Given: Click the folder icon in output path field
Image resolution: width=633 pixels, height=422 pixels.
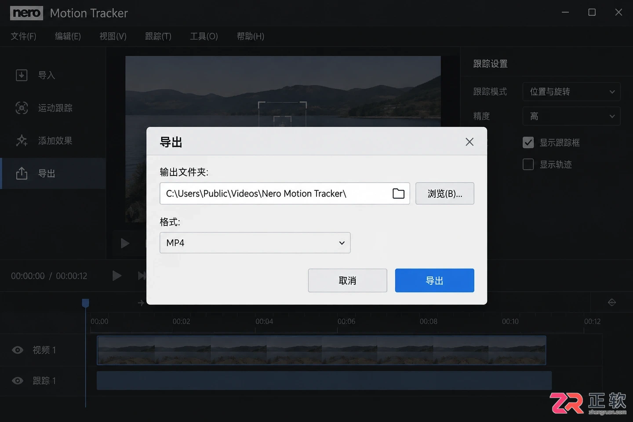Looking at the screenshot, I should pos(398,193).
